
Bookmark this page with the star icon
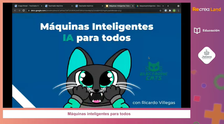tap(161, 10)
